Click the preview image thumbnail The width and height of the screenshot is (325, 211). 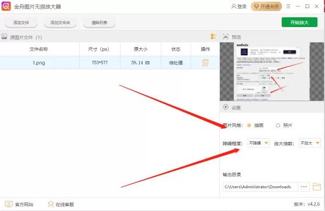[x=272, y=71]
